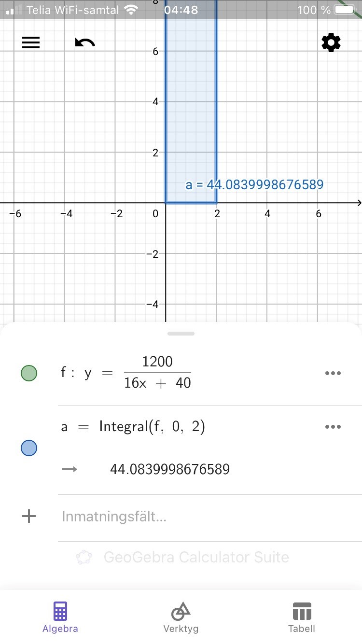Screen dimensions: 362x644
Task: Tap the undo arrow icon
Action: tap(85, 43)
